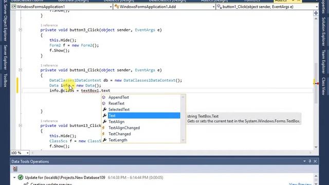This screenshot has height=185, width=329.
Task: Click the code editor vertical scrollbar thumb
Action: click(x=316, y=83)
